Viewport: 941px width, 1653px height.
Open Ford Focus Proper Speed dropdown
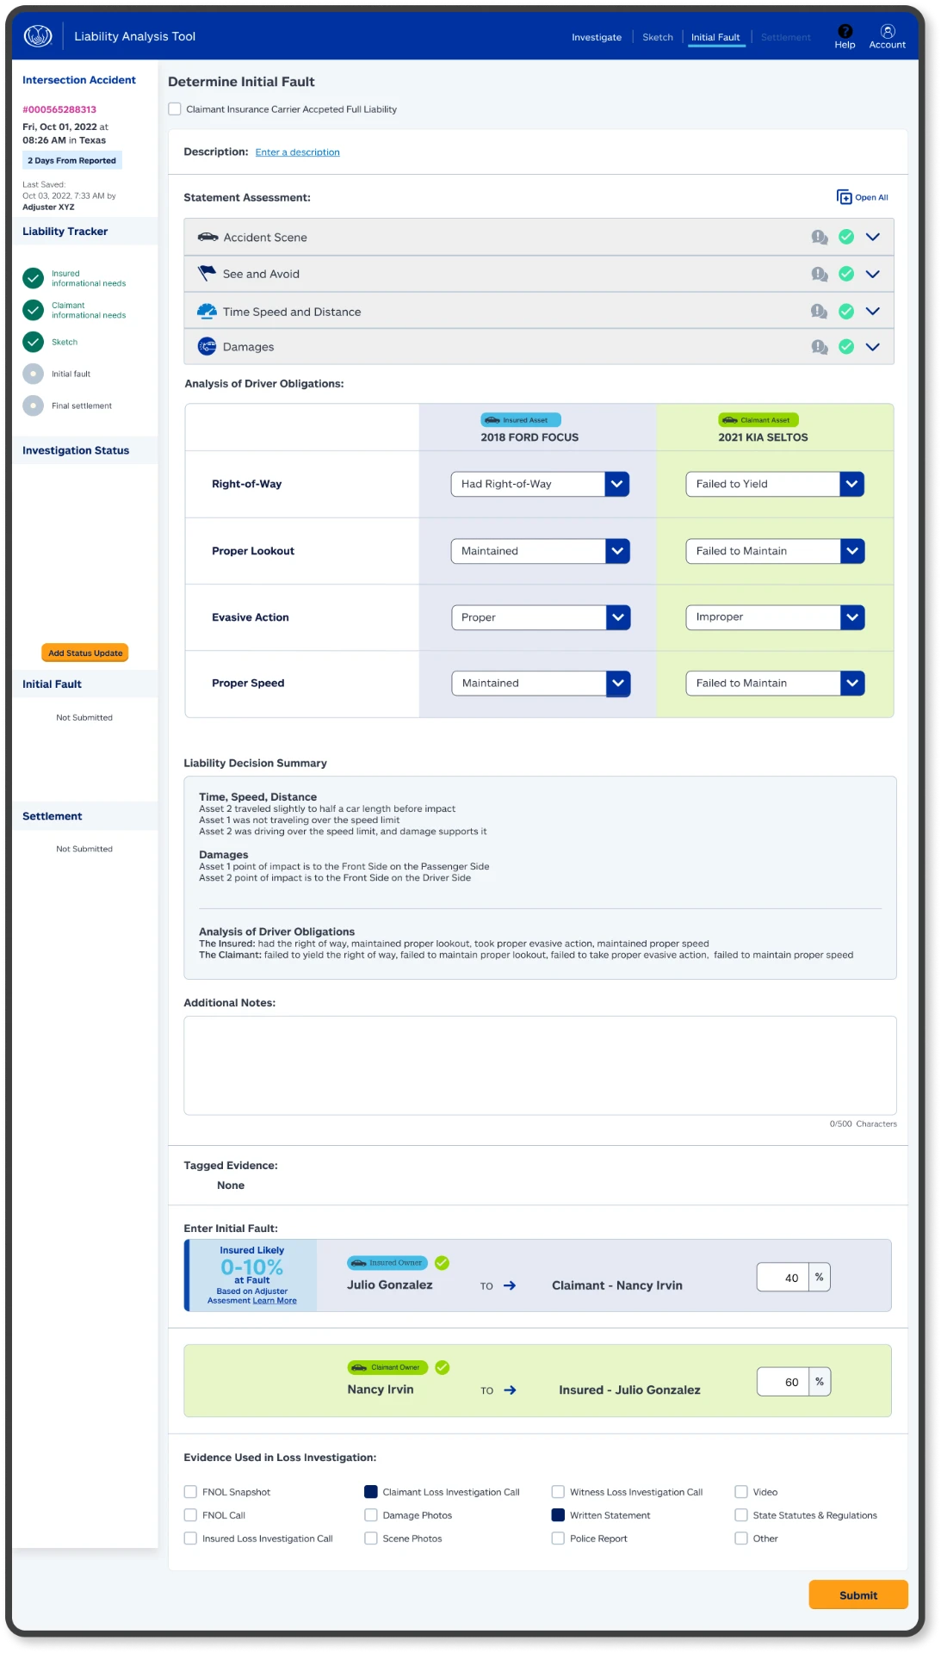point(541,684)
